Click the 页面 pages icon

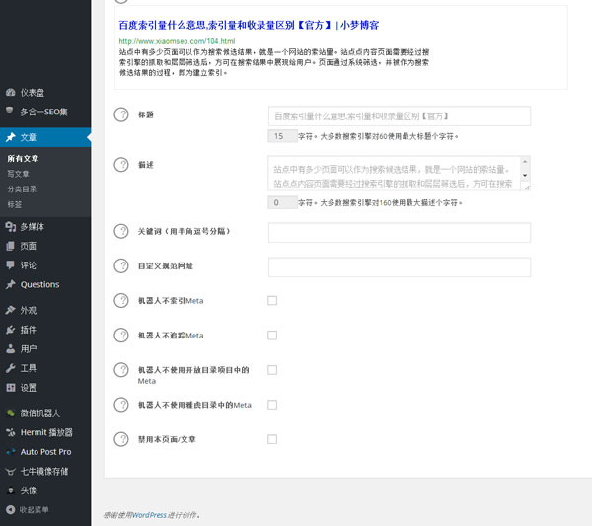click(11, 246)
